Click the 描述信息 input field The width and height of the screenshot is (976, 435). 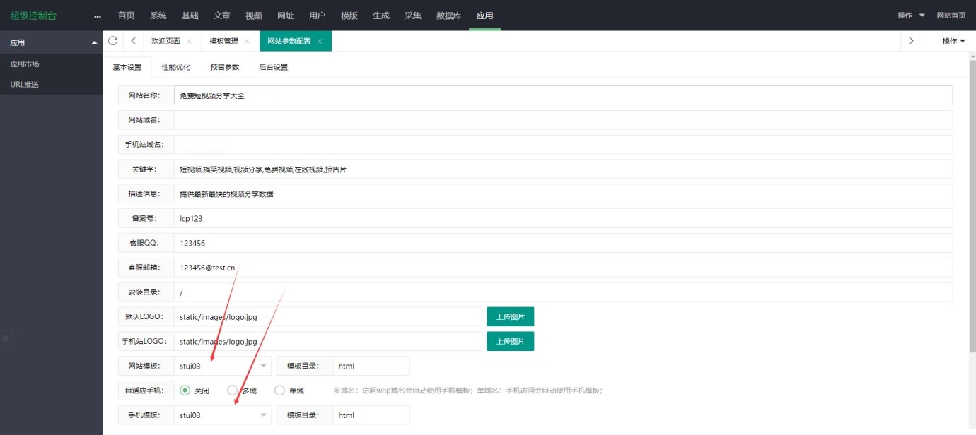point(563,193)
